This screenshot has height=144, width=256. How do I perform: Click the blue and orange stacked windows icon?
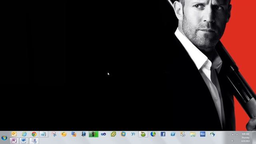click(74, 134)
